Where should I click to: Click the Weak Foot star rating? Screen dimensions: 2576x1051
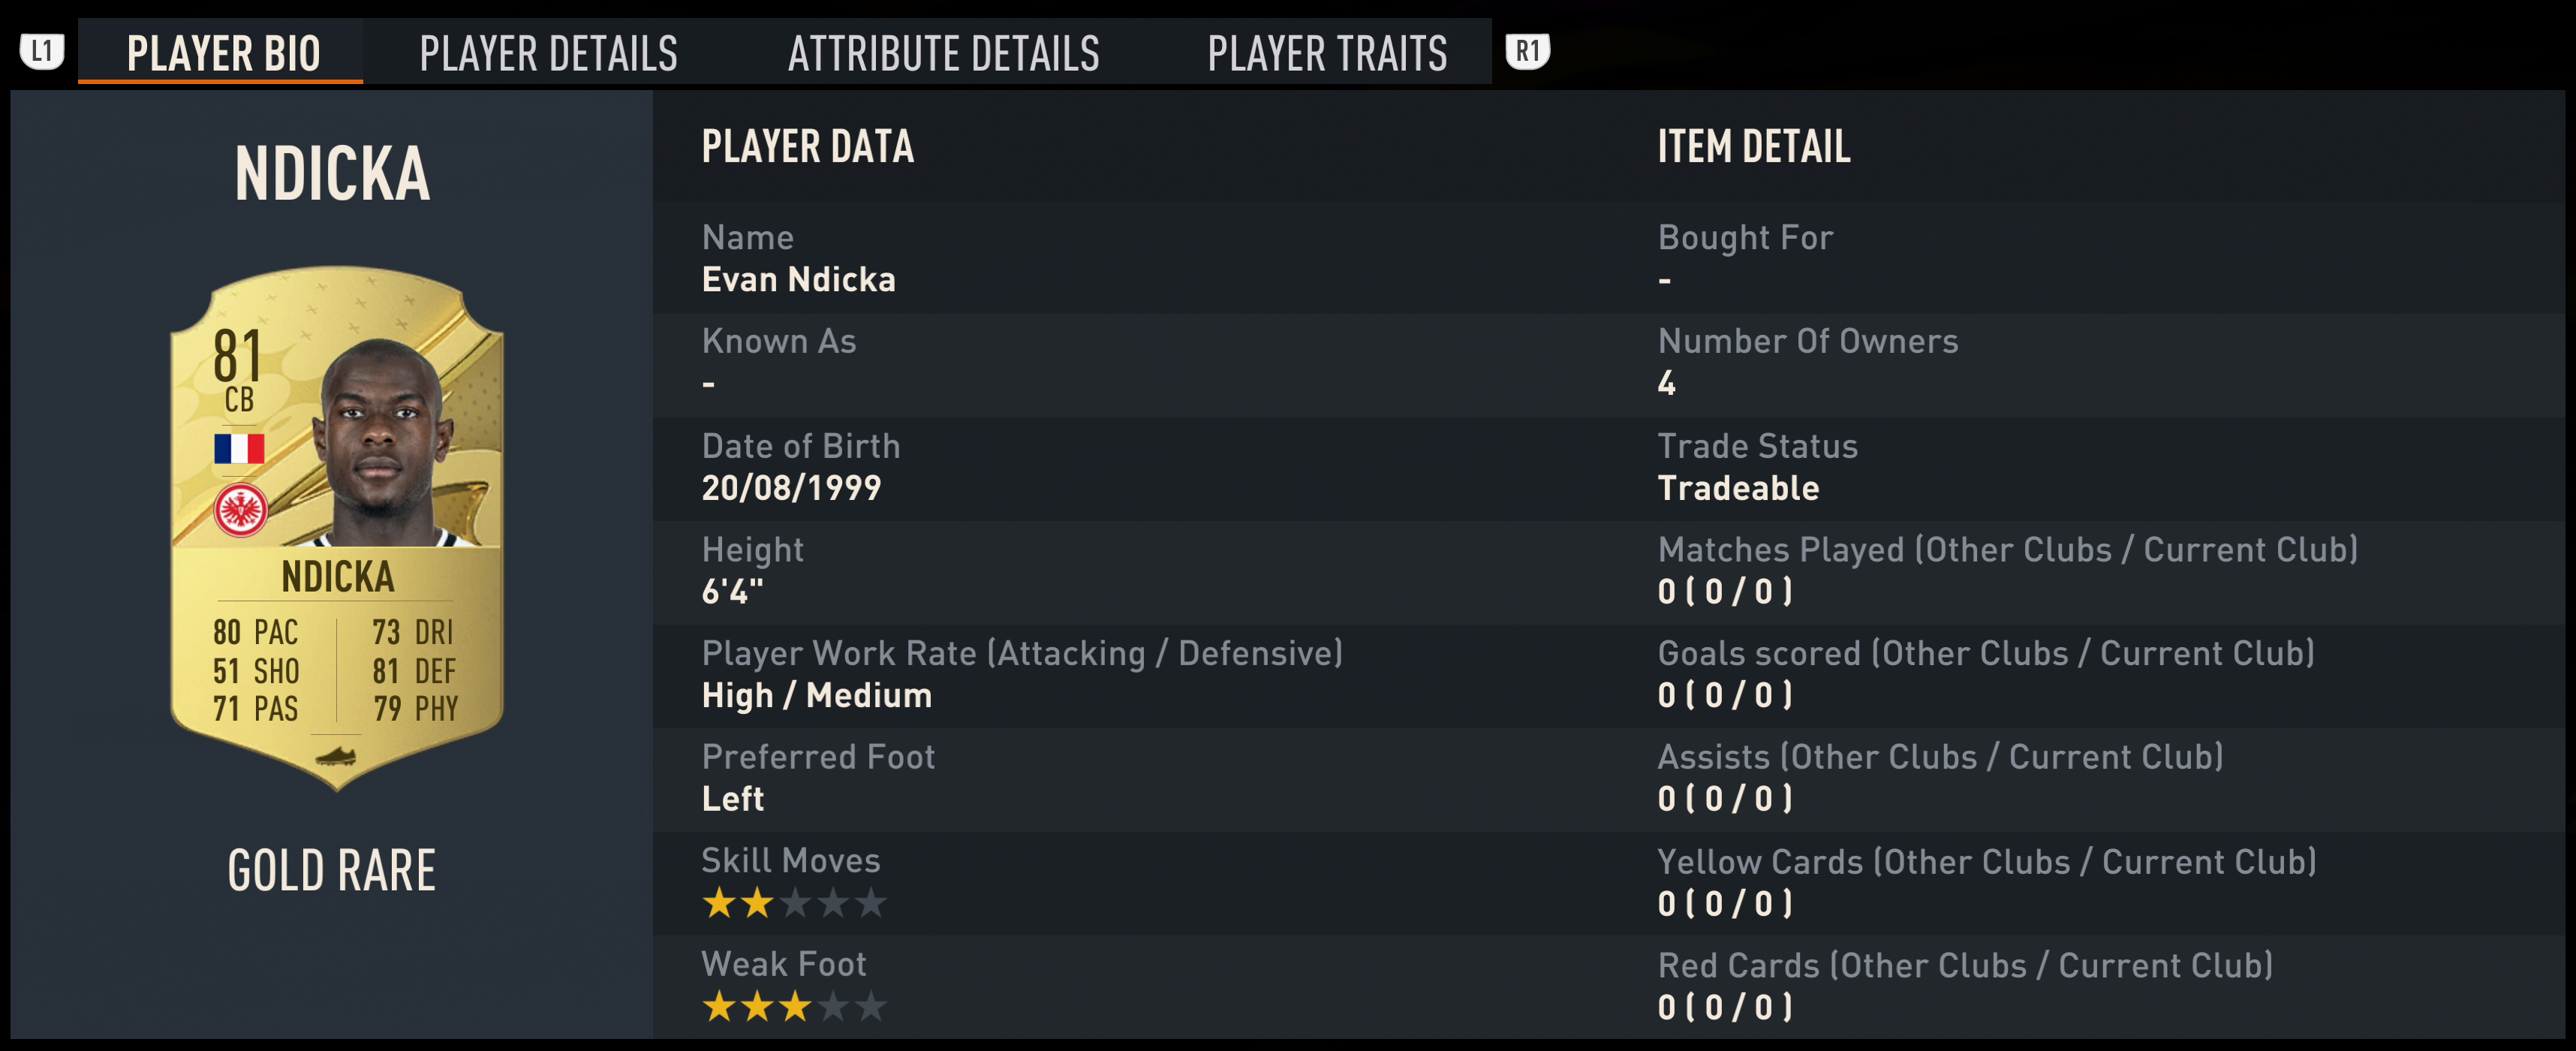(x=794, y=1006)
